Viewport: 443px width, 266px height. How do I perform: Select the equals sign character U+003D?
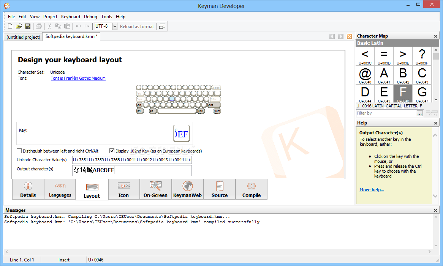[384, 56]
